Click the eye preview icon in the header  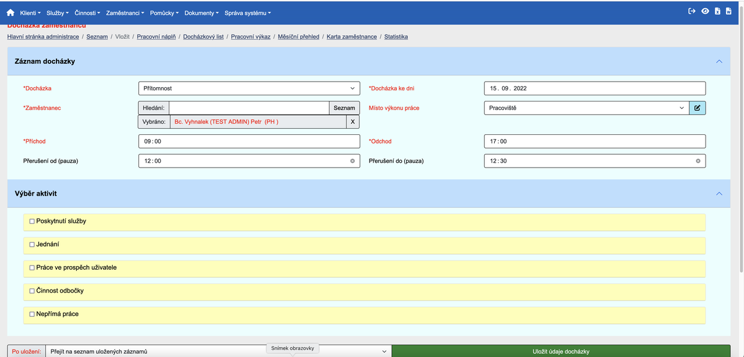[x=705, y=11]
